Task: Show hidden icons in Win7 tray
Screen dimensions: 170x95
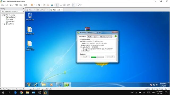Action: 148,85
